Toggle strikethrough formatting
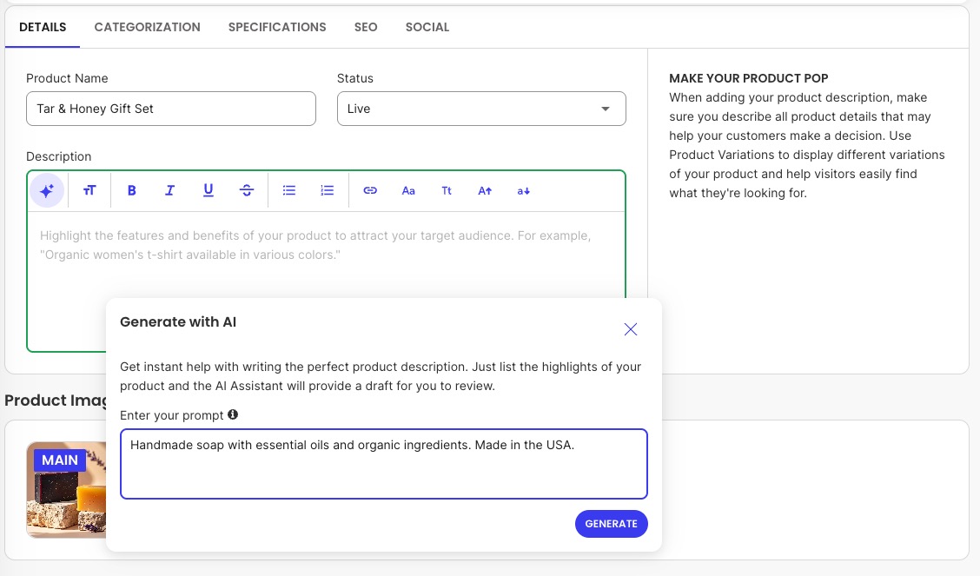 (247, 190)
